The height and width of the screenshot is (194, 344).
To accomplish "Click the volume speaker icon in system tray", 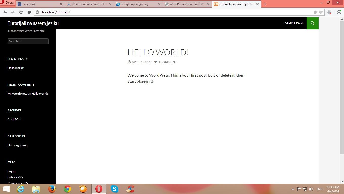I will point(311,189).
